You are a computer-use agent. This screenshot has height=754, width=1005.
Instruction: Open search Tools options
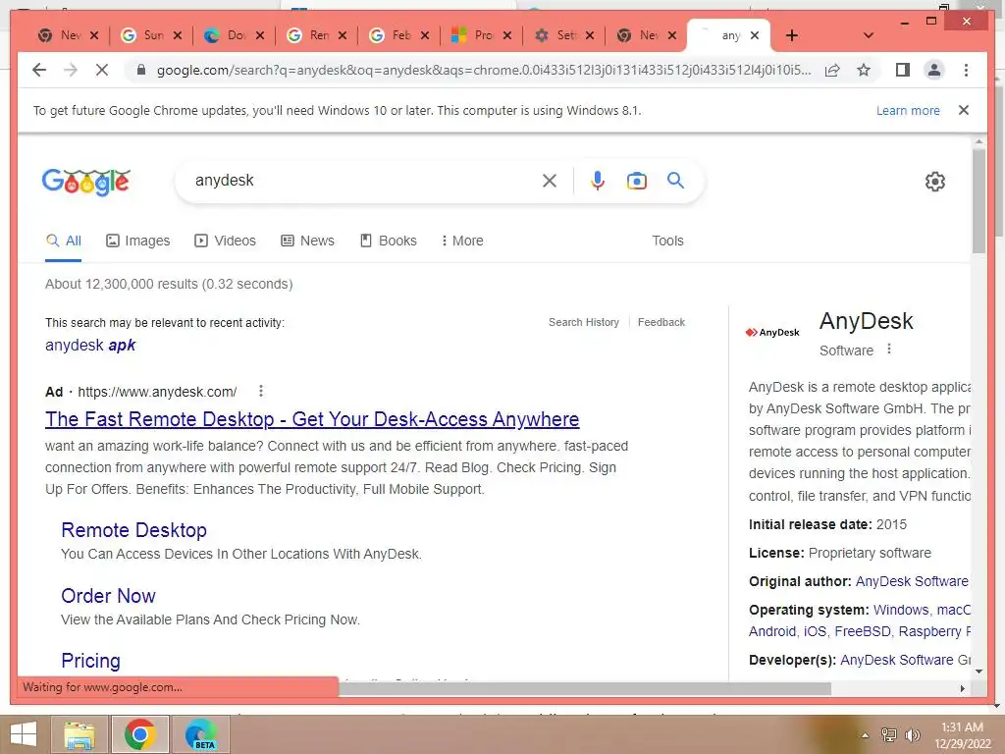tap(667, 242)
